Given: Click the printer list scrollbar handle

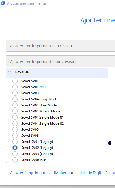Looking at the screenshot, I should [x=110, y=143].
